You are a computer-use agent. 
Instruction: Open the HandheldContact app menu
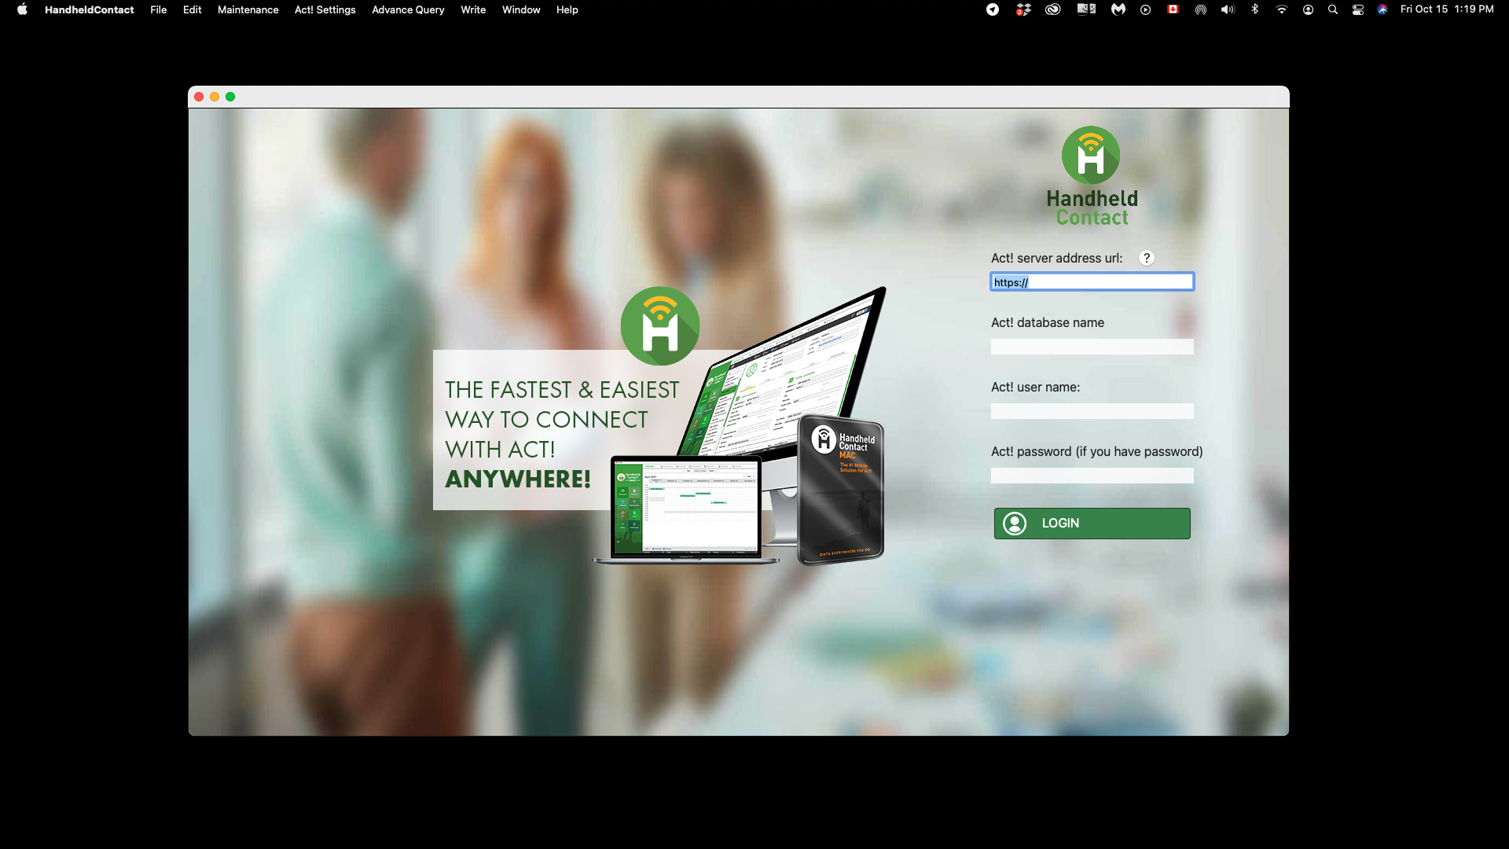point(89,9)
